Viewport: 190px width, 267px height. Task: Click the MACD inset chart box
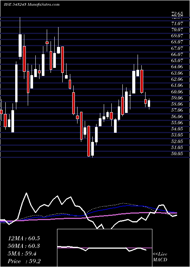pos(104,248)
